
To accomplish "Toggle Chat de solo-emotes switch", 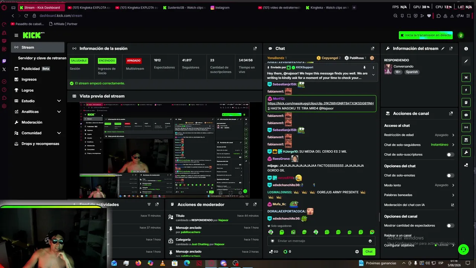I will [x=450, y=175].
